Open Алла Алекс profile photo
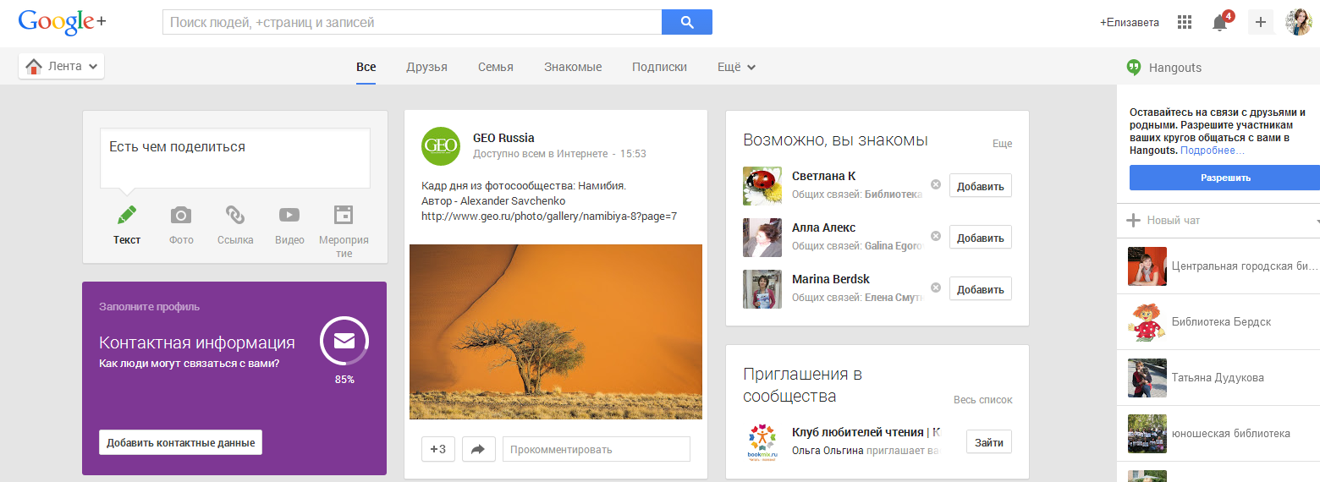This screenshot has width=1320, height=482. click(762, 238)
